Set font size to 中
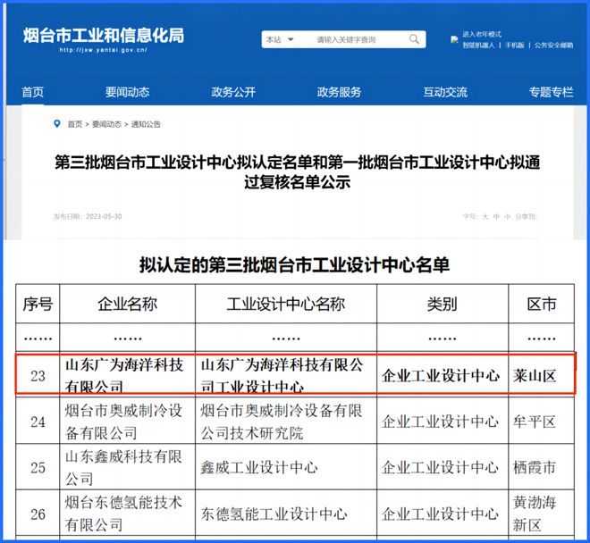590x543 pixels. click(496, 216)
